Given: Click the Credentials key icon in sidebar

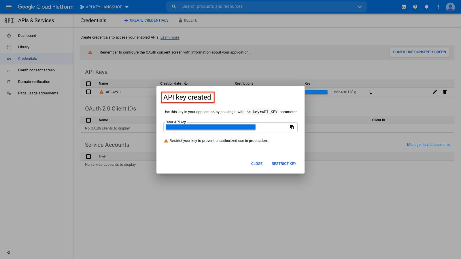Looking at the screenshot, I should tap(9, 59).
